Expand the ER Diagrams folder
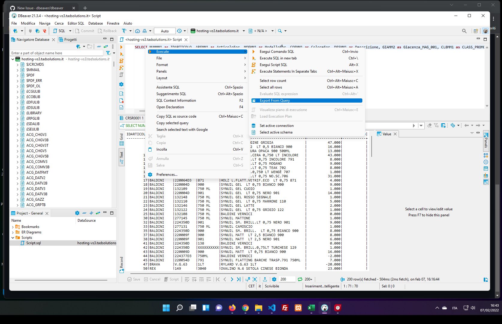502x324 pixels. coord(13,232)
